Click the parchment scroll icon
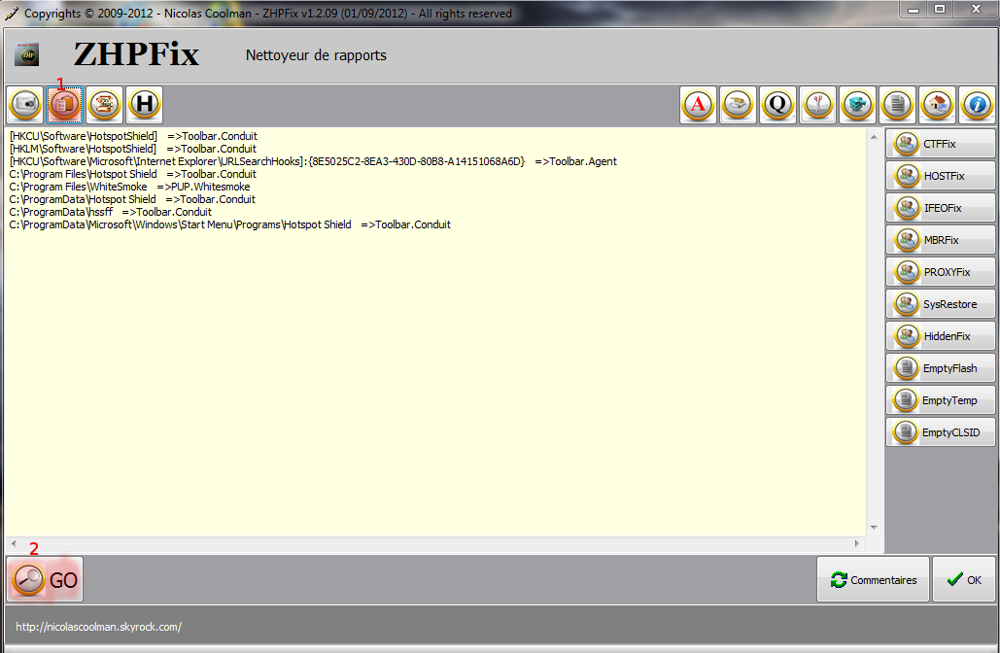Image resolution: width=1000 pixels, height=653 pixels. click(104, 104)
